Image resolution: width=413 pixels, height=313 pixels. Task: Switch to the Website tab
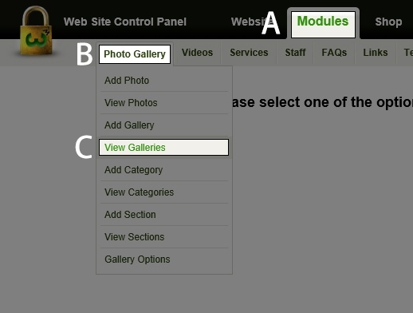pyautogui.click(x=250, y=22)
